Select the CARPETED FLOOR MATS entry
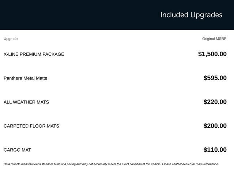This screenshot has height=175, width=234. [x=31, y=126]
